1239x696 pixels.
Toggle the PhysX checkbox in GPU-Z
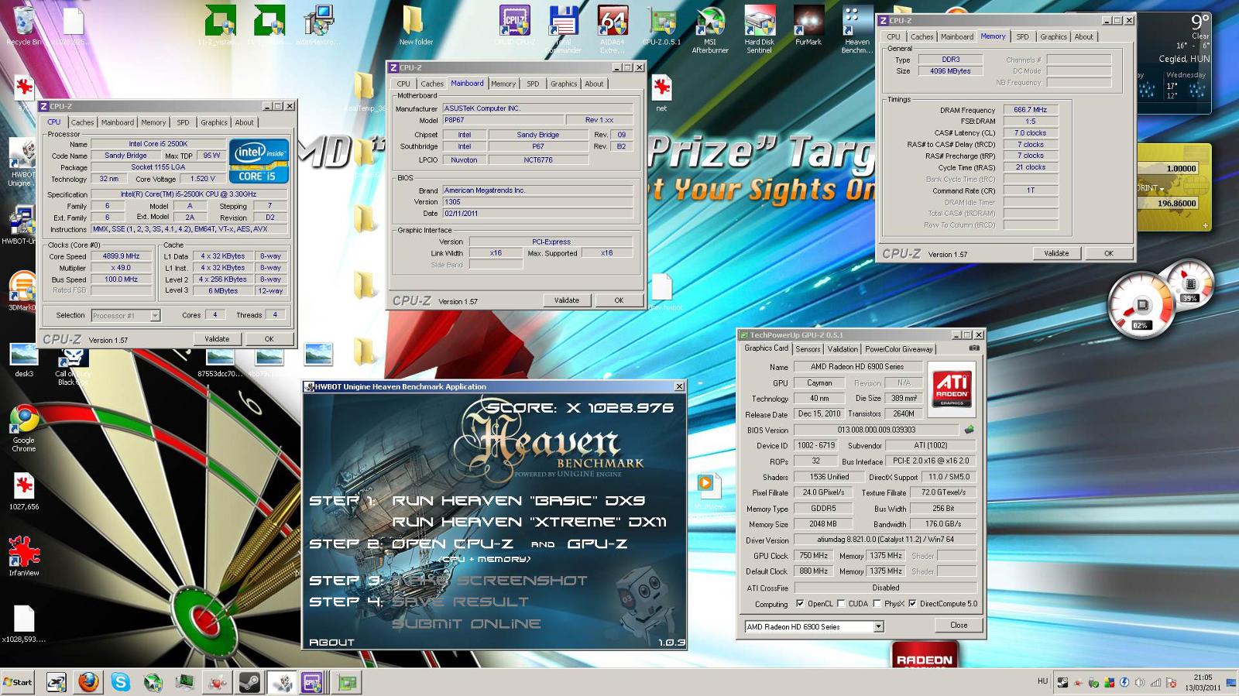(x=877, y=604)
